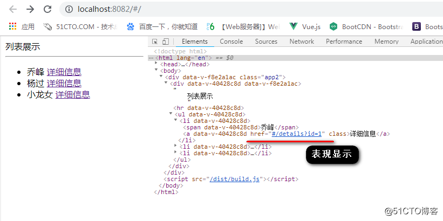Collapse the expanded first li node
443x221 pixels.
175,121
